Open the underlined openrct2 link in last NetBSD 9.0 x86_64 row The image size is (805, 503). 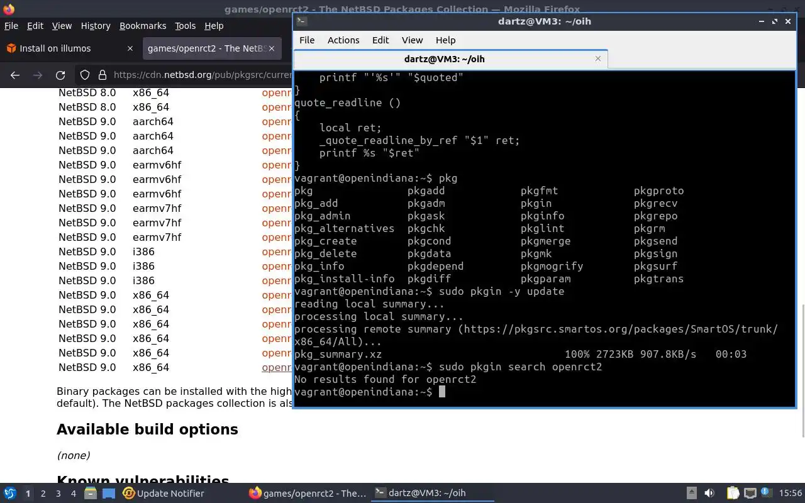[x=277, y=367]
